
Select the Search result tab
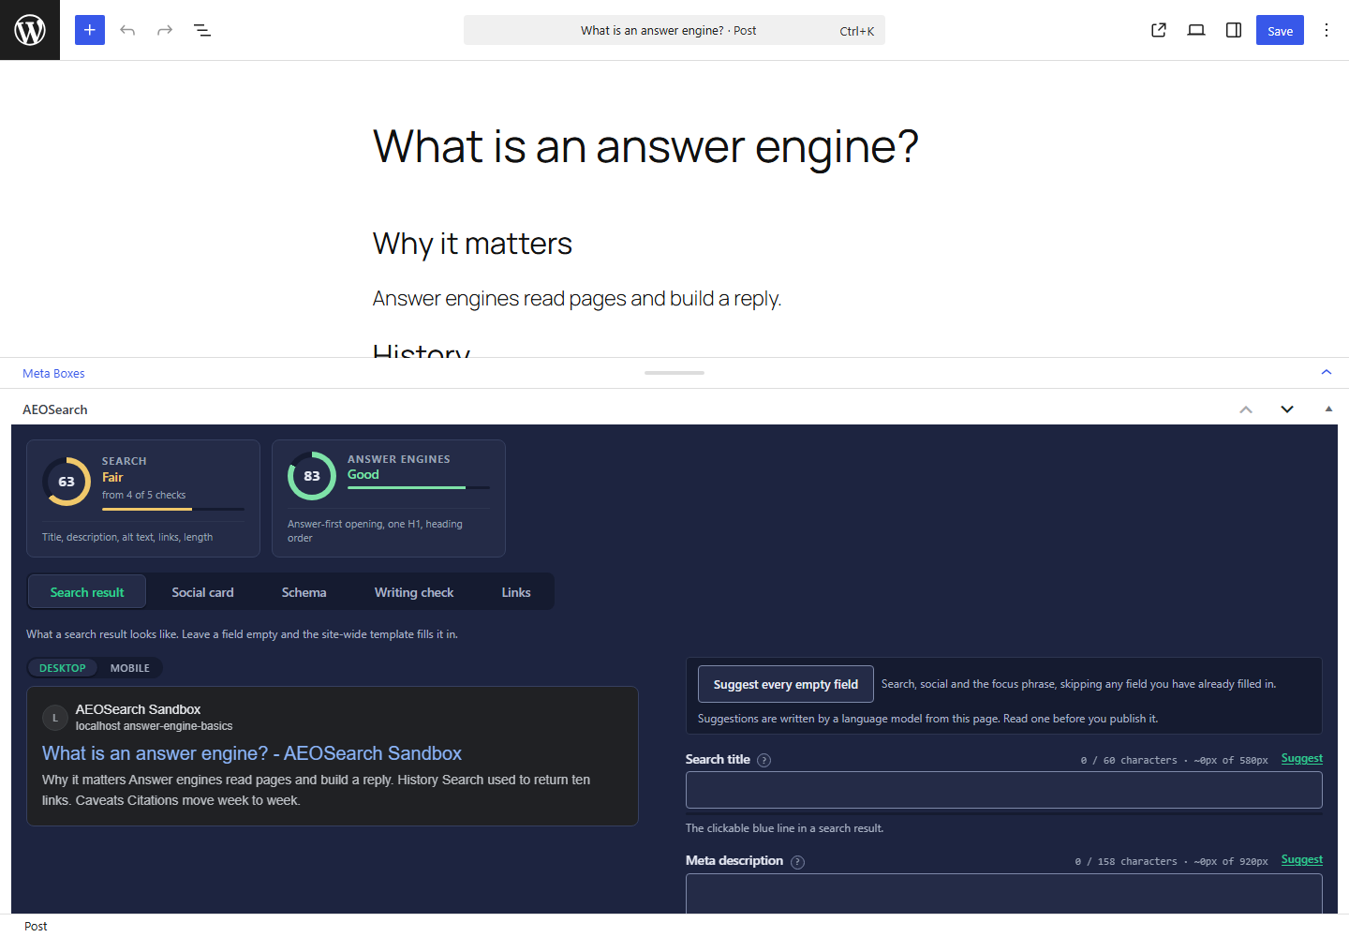click(x=87, y=592)
